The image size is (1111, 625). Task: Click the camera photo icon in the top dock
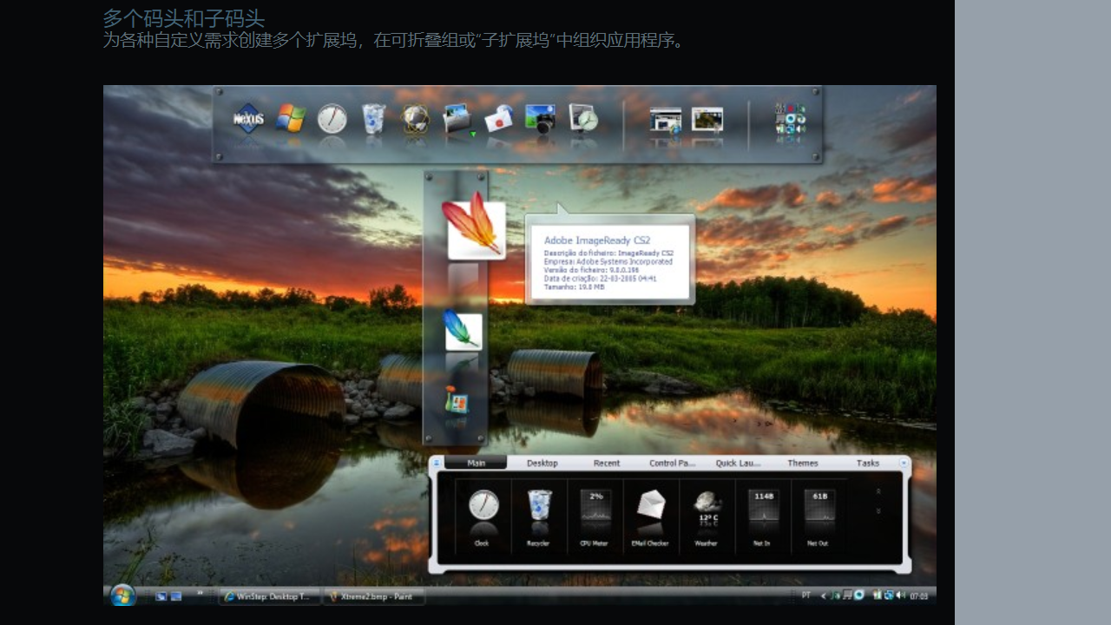(540, 119)
